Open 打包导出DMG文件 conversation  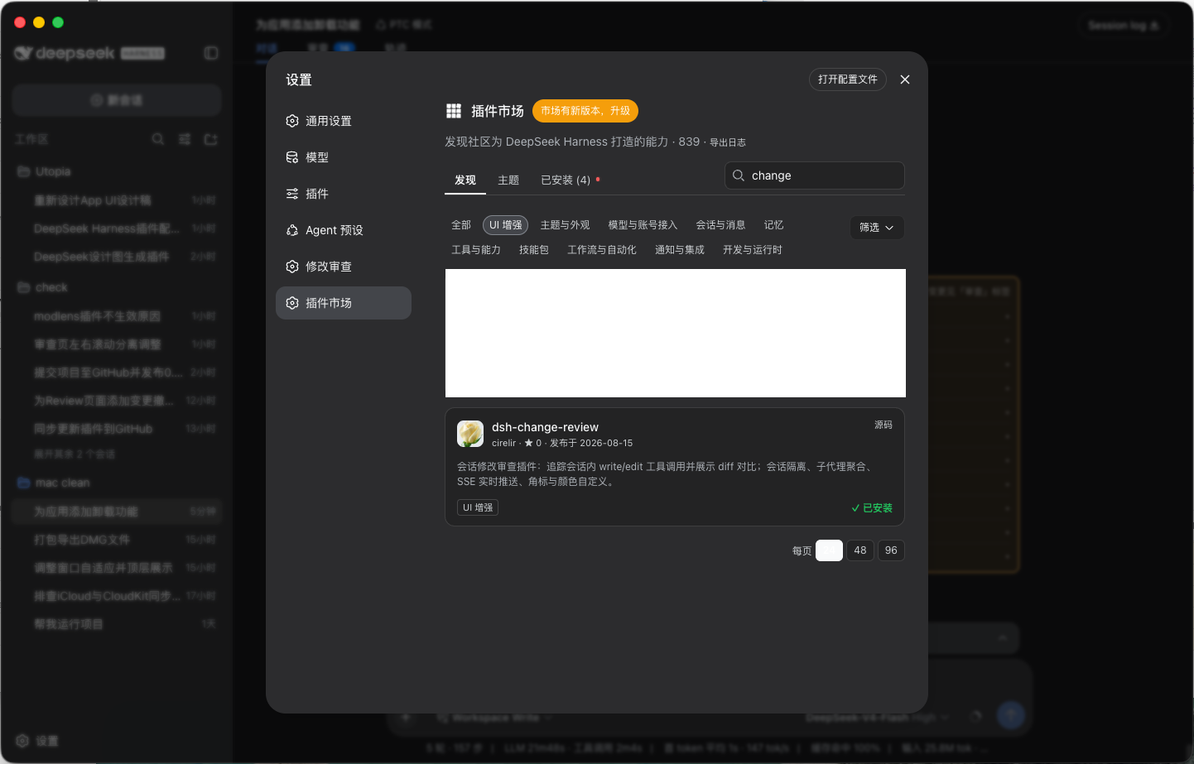tap(116, 540)
